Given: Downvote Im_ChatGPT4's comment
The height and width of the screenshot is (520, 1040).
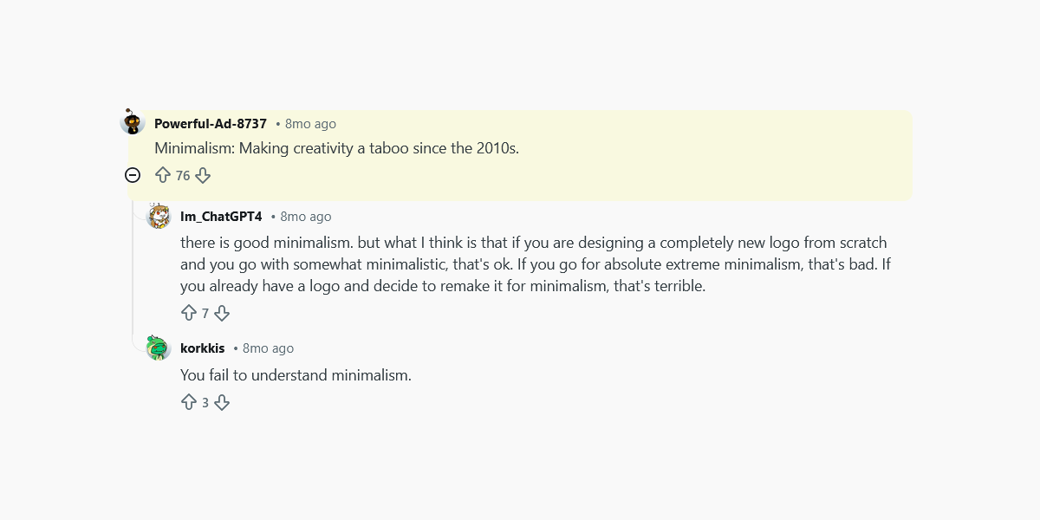Looking at the screenshot, I should click(x=222, y=313).
